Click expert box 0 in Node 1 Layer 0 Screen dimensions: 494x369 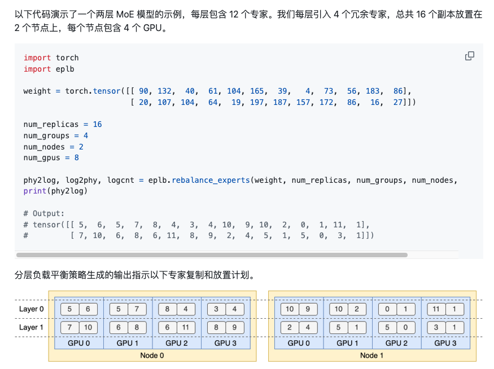click(387, 309)
